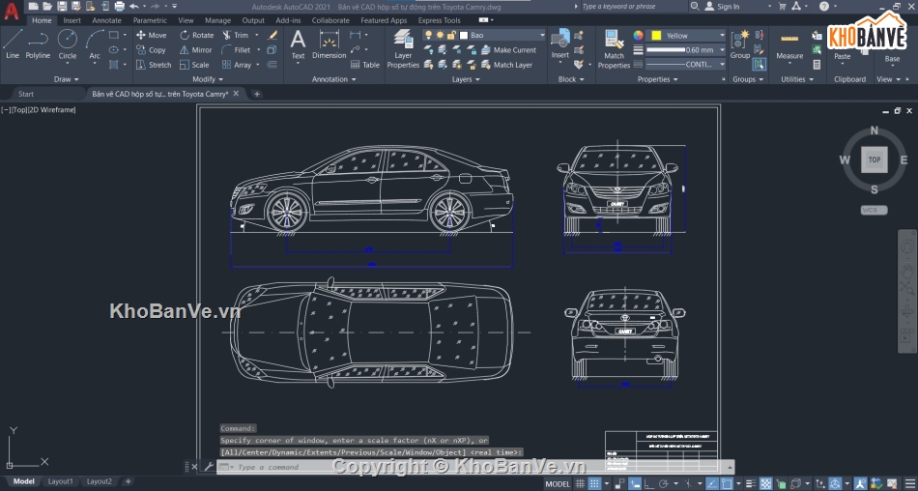Image resolution: width=918 pixels, height=491 pixels.
Task: Expand the Annotation panel
Action: click(x=333, y=79)
